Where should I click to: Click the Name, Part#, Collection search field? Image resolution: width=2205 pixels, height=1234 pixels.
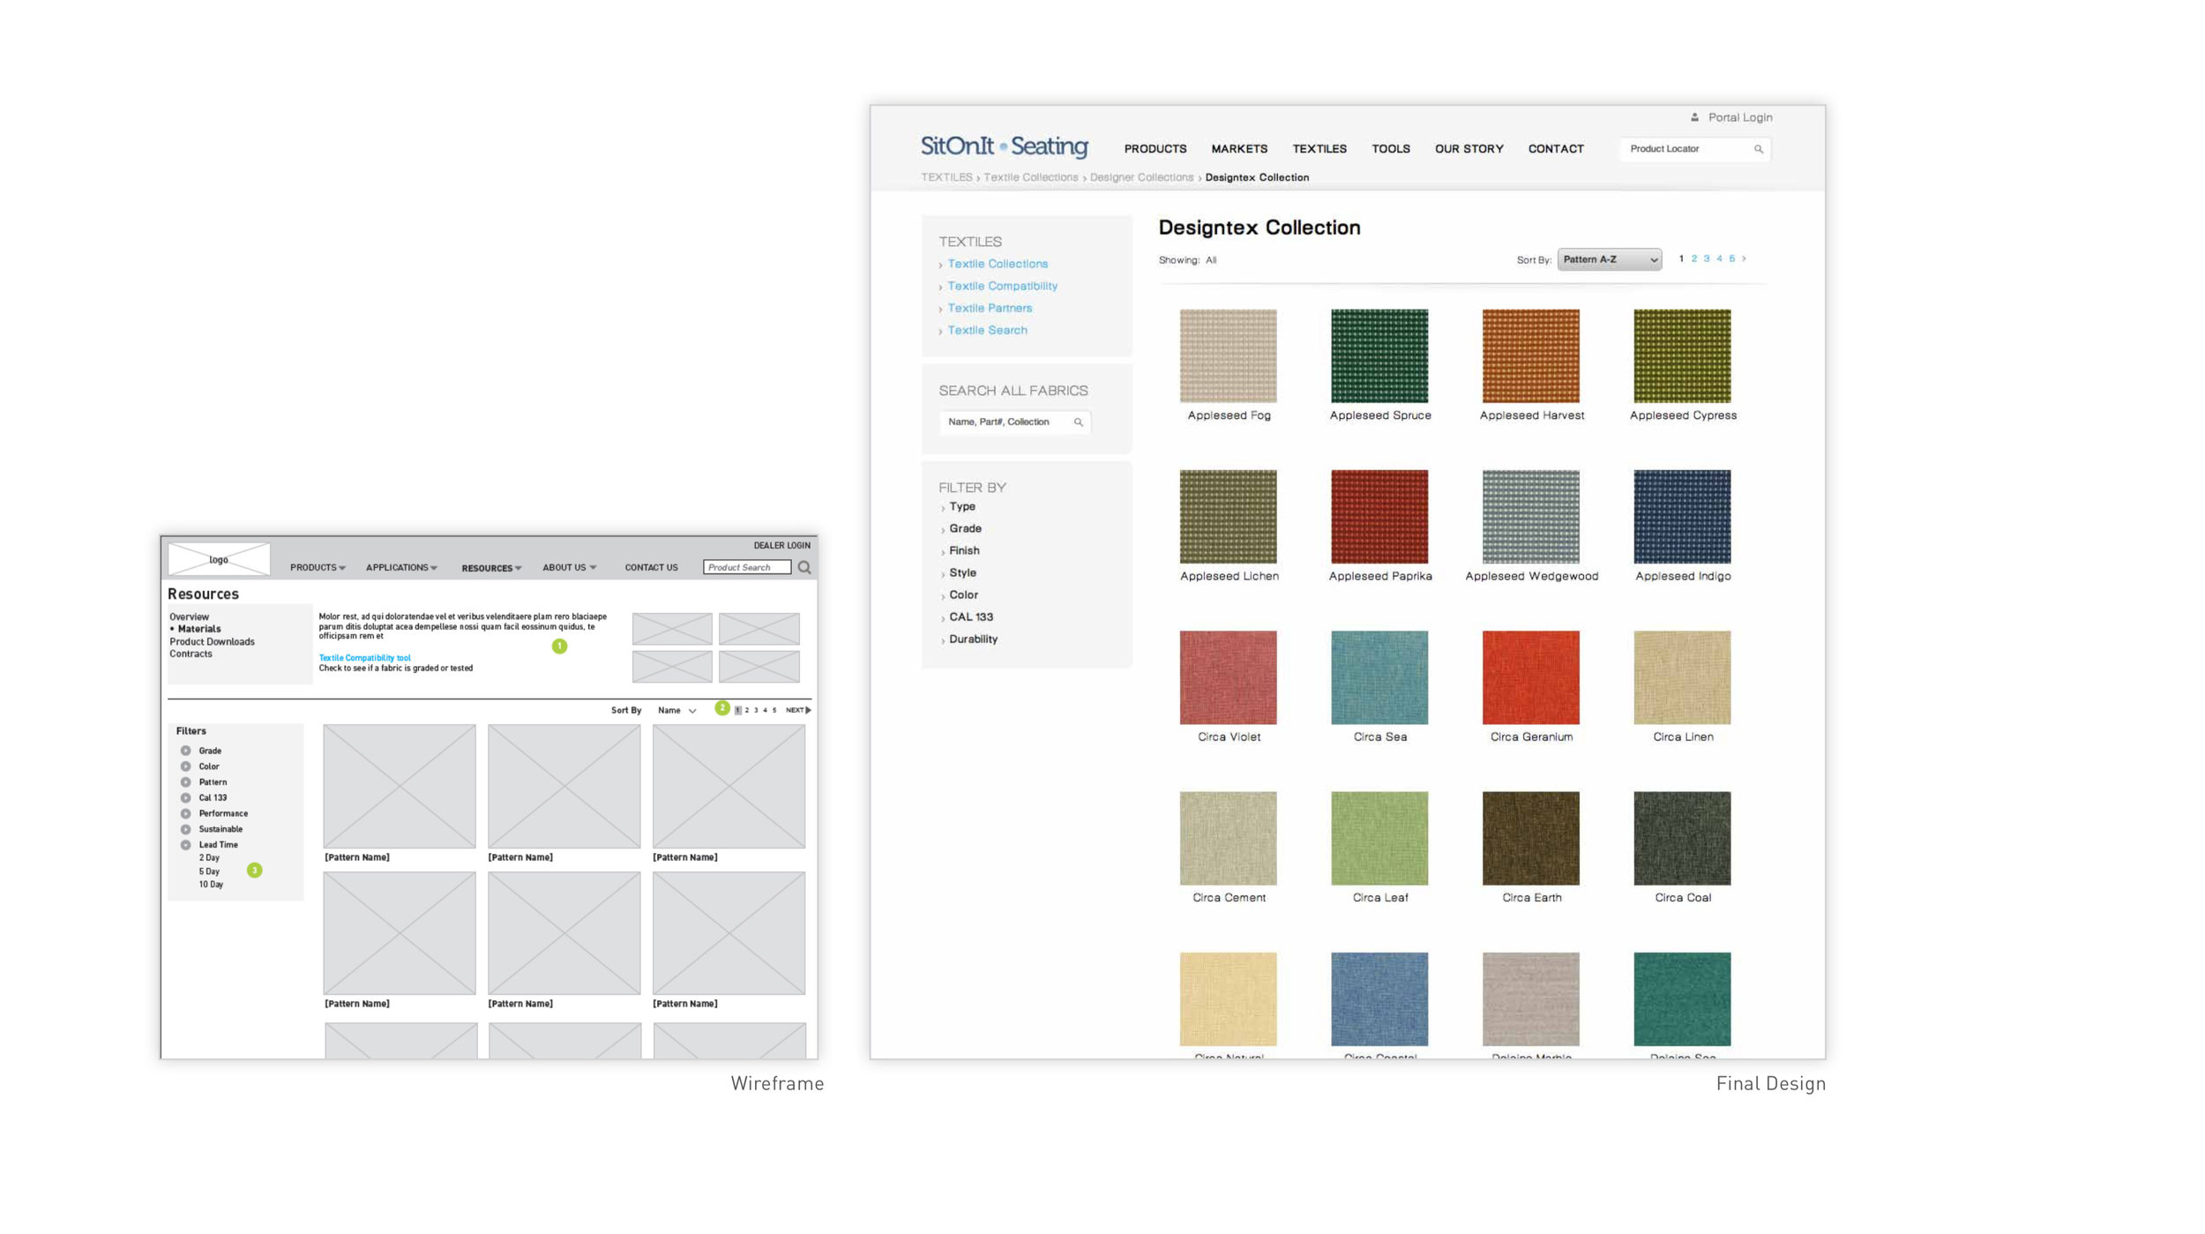coord(1014,423)
